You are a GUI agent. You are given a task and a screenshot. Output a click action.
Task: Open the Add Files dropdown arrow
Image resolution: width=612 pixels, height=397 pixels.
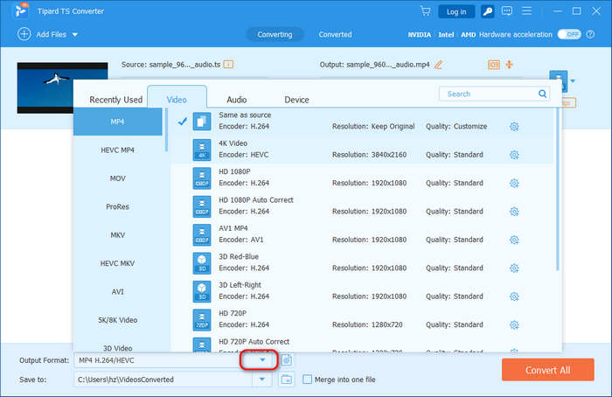[75, 34]
